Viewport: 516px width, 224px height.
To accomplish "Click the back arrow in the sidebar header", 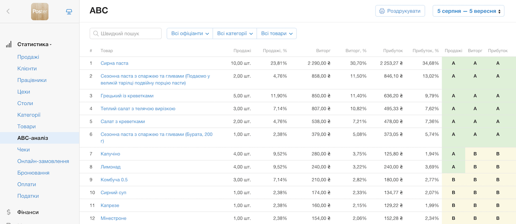I will tap(8, 12).
